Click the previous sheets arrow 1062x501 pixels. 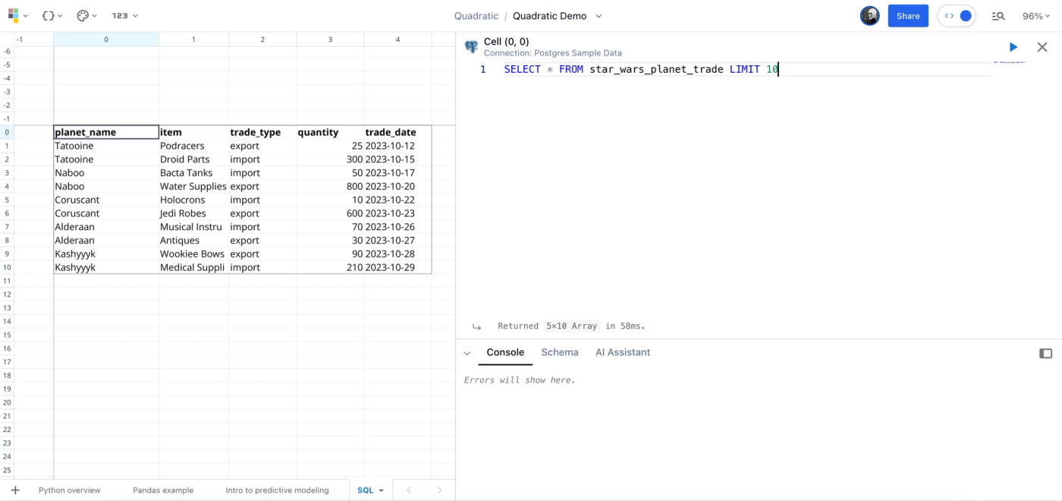click(x=409, y=490)
